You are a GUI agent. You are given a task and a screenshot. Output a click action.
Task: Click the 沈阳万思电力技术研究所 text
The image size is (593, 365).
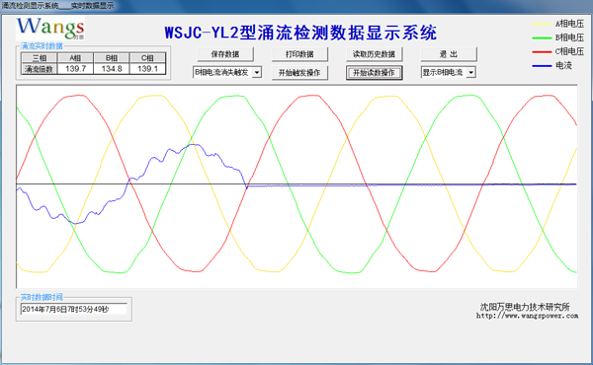point(525,307)
